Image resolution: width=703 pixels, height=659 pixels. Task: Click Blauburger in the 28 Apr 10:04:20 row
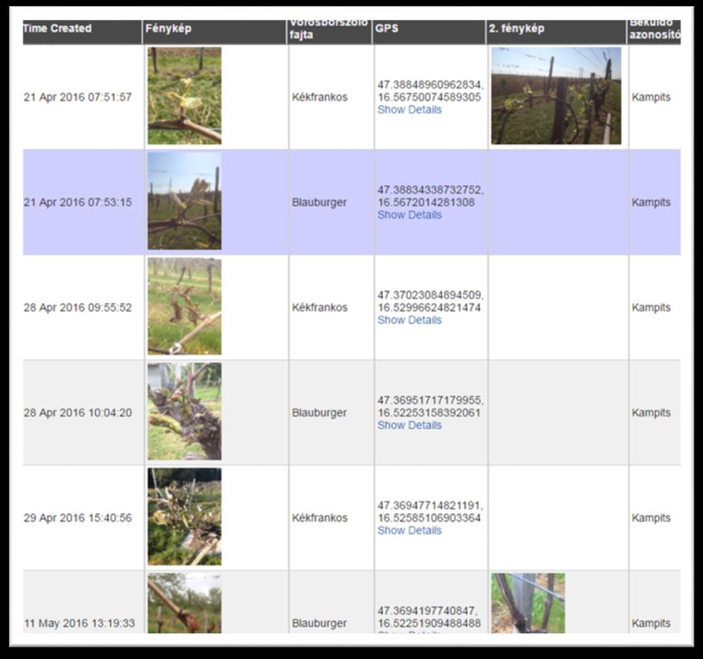319,413
